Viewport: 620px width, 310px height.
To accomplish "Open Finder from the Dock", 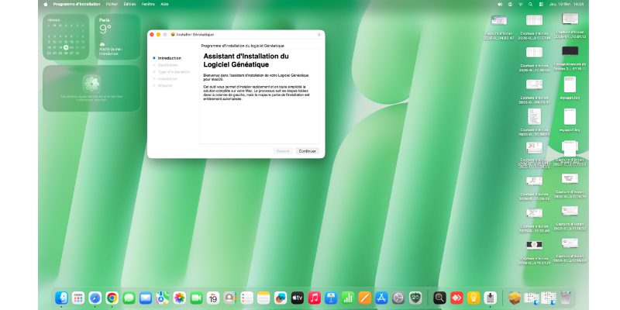I will point(61,298).
